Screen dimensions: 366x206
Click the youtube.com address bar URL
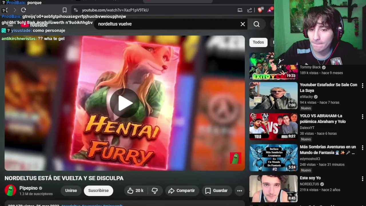click(x=115, y=10)
